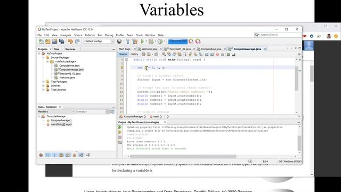Collapse the Source Packages node
The width and height of the screenshot is (341, 192).
pyautogui.click(x=43, y=58)
